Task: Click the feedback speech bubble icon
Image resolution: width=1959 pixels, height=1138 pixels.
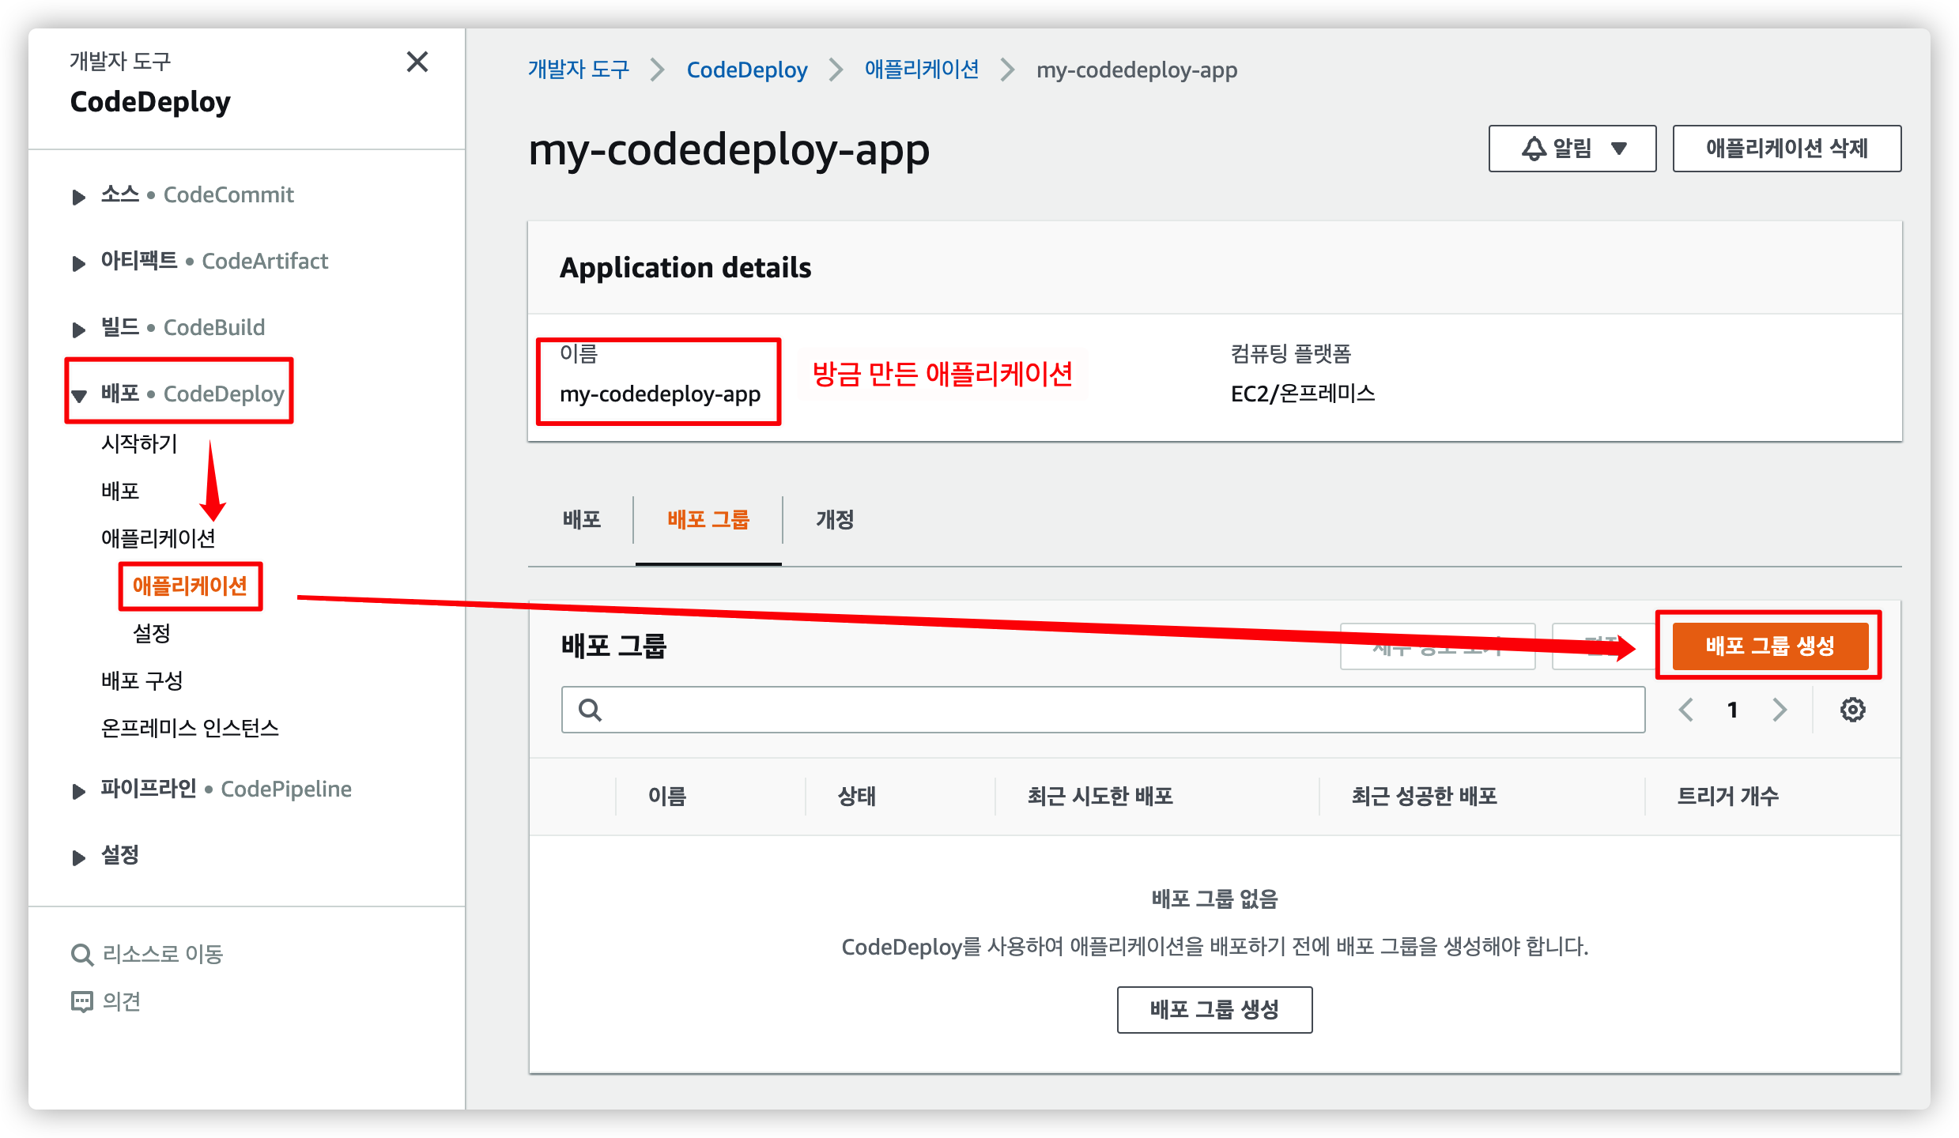Action: pos(81,1002)
